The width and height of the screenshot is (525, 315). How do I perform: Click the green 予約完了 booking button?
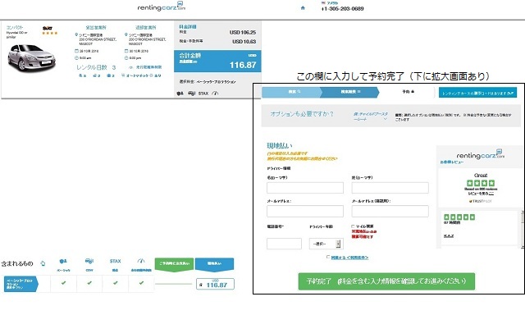[386, 281]
